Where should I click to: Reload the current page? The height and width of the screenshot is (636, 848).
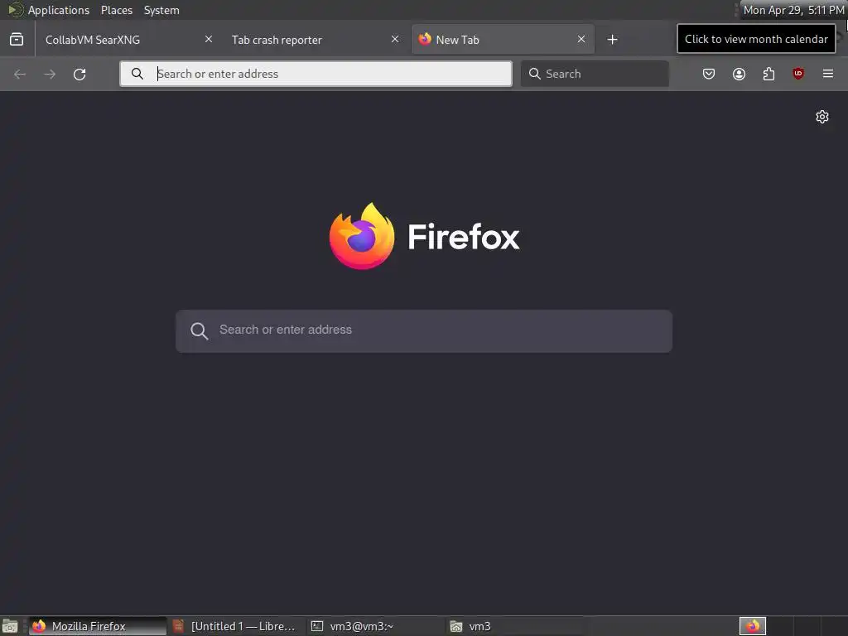pos(79,74)
